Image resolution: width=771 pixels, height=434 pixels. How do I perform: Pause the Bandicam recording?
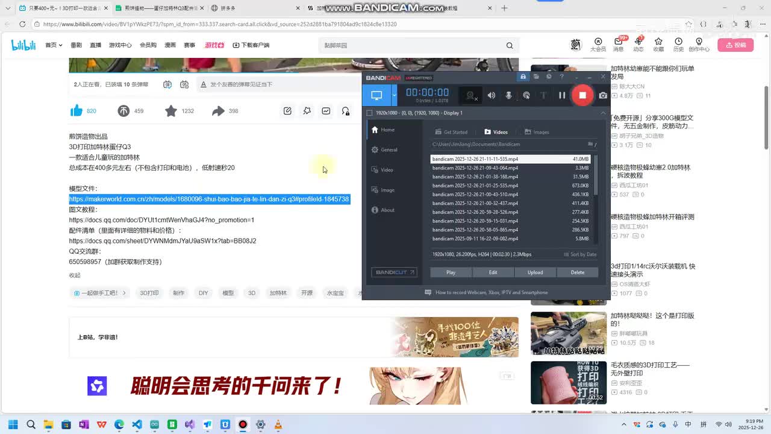point(562,95)
